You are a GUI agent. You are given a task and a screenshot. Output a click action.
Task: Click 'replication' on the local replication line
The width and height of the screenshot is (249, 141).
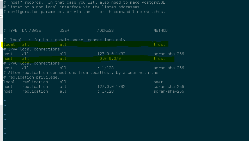35,82
